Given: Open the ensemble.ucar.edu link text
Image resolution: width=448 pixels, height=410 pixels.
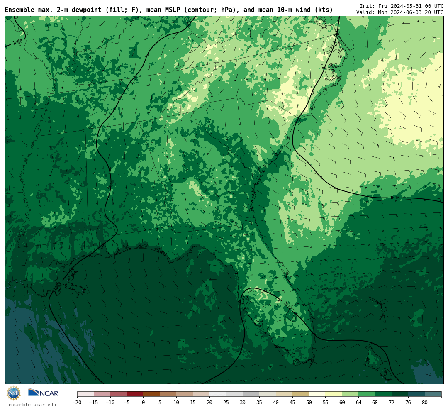Looking at the screenshot, I should coord(32,405).
